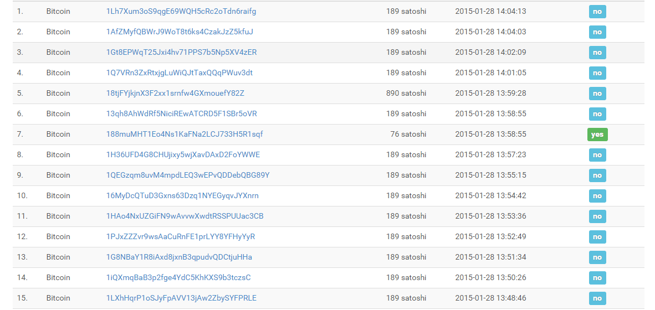Viewport: 655px width, 310px height.
Task: Open address 1HAo4NxUZGiFN9wAvvwXwdtRSSPUUac3CB
Action: 185,216
